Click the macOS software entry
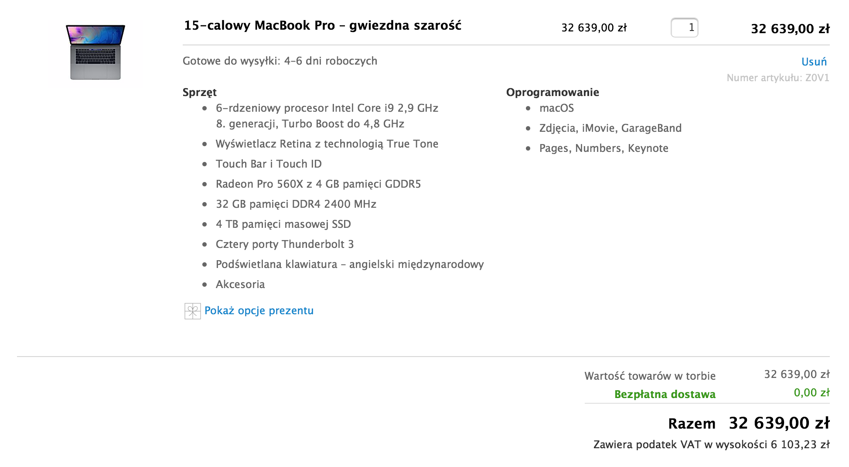 coord(556,108)
